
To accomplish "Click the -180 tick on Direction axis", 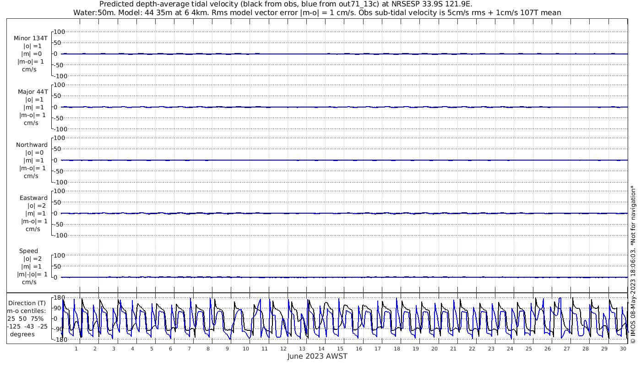I will [58, 339].
